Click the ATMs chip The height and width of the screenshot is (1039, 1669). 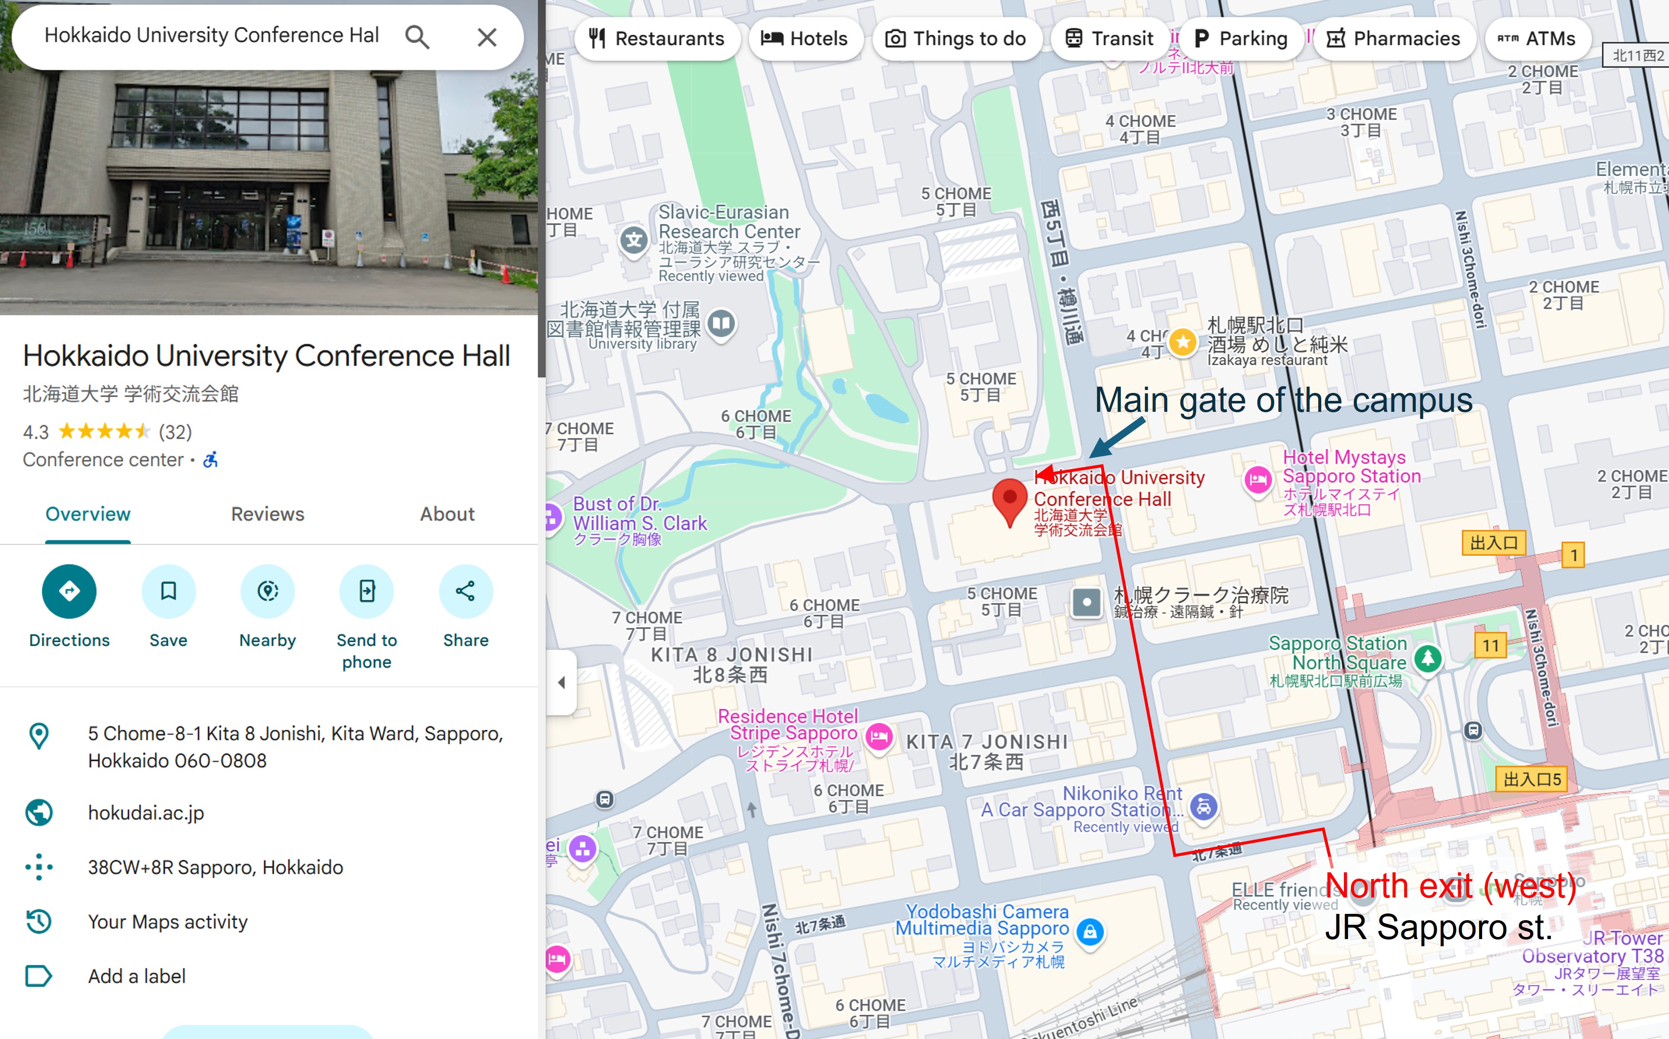point(1537,39)
